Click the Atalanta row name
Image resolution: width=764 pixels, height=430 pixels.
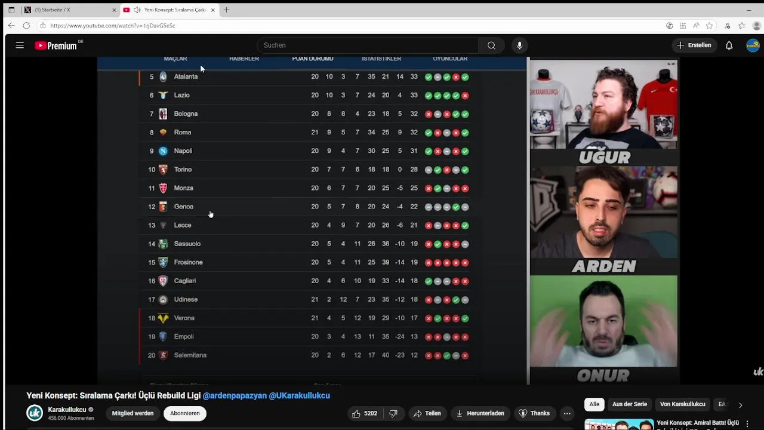click(x=186, y=76)
